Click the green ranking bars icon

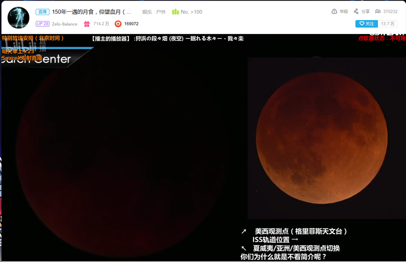(175, 12)
